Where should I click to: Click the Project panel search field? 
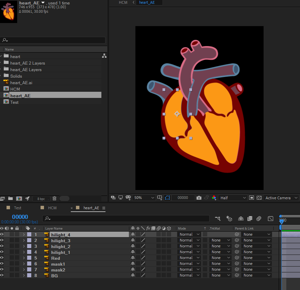(x=53, y=40)
